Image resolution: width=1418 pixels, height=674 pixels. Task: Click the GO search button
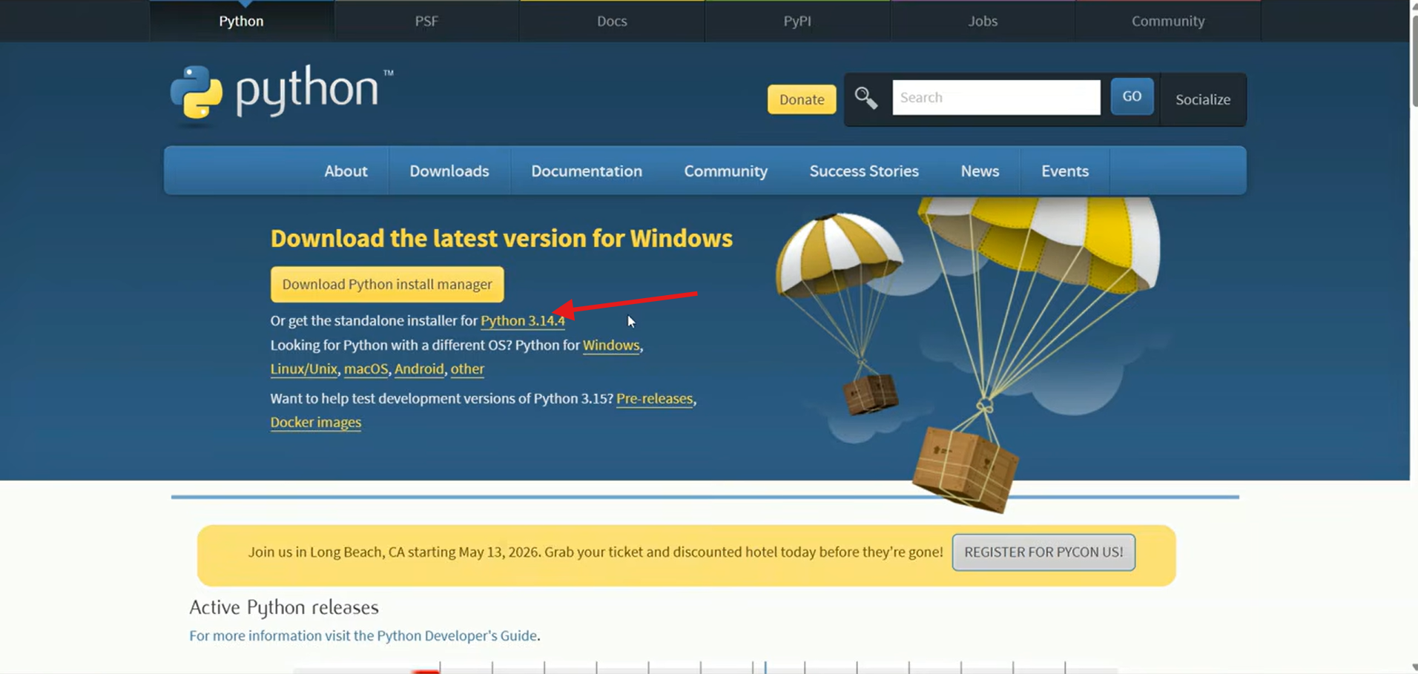1132,96
